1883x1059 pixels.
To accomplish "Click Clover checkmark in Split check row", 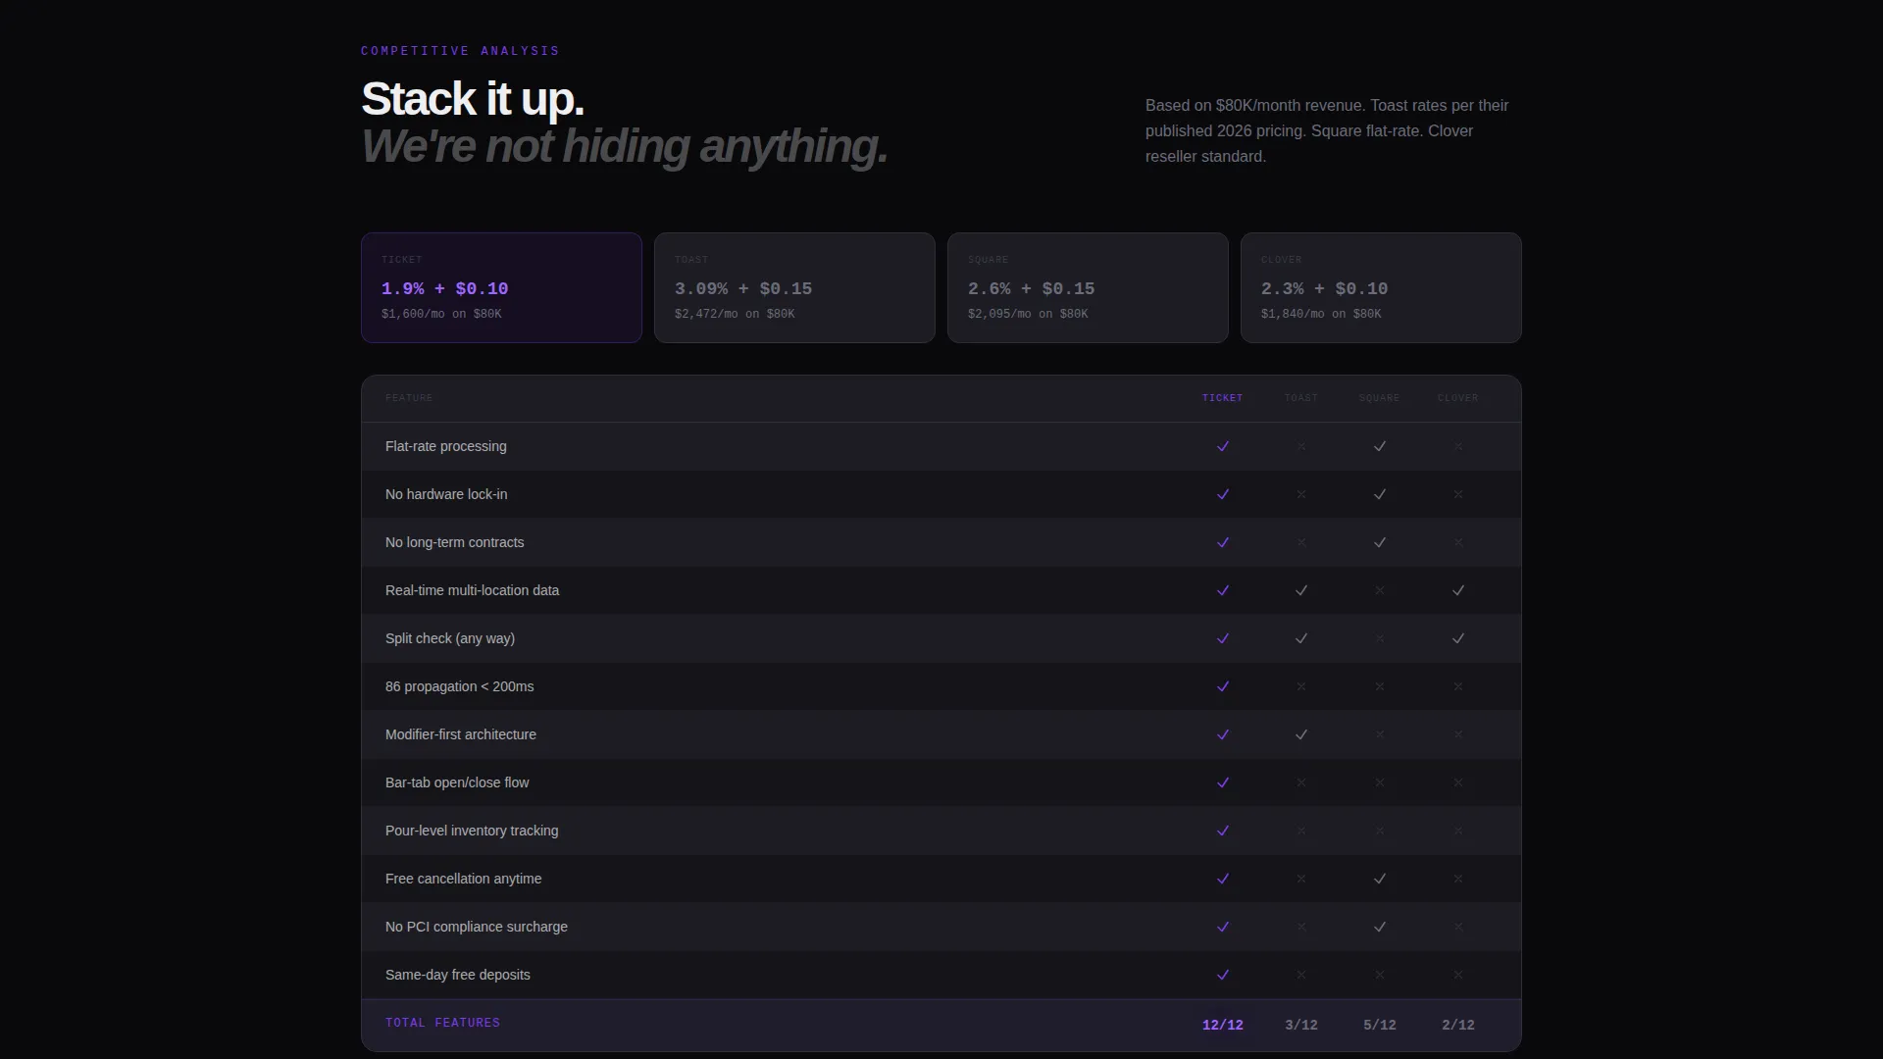I will pos(1458,638).
